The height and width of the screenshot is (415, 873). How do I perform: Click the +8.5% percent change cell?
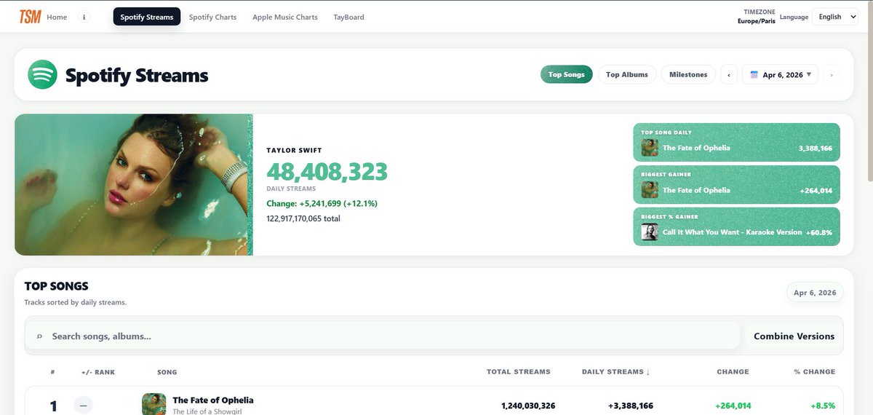tap(823, 406)
